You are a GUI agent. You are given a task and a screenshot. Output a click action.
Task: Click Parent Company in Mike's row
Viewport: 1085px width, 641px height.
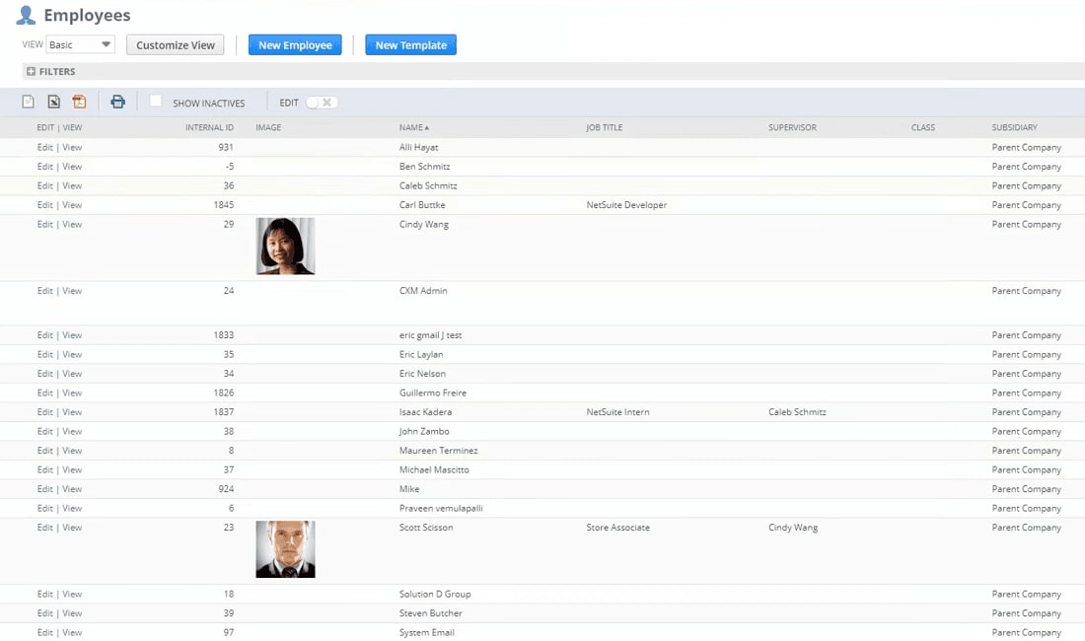click(x=1026, y=489)
